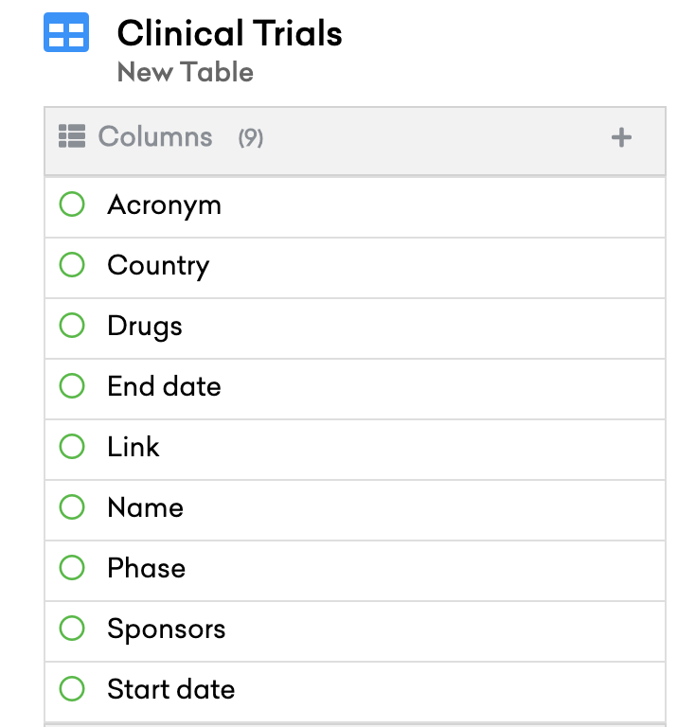This screenshot has height=727, width=695.
Task: Click the blue Clinical Trials table icon
Action: [66, 32]
